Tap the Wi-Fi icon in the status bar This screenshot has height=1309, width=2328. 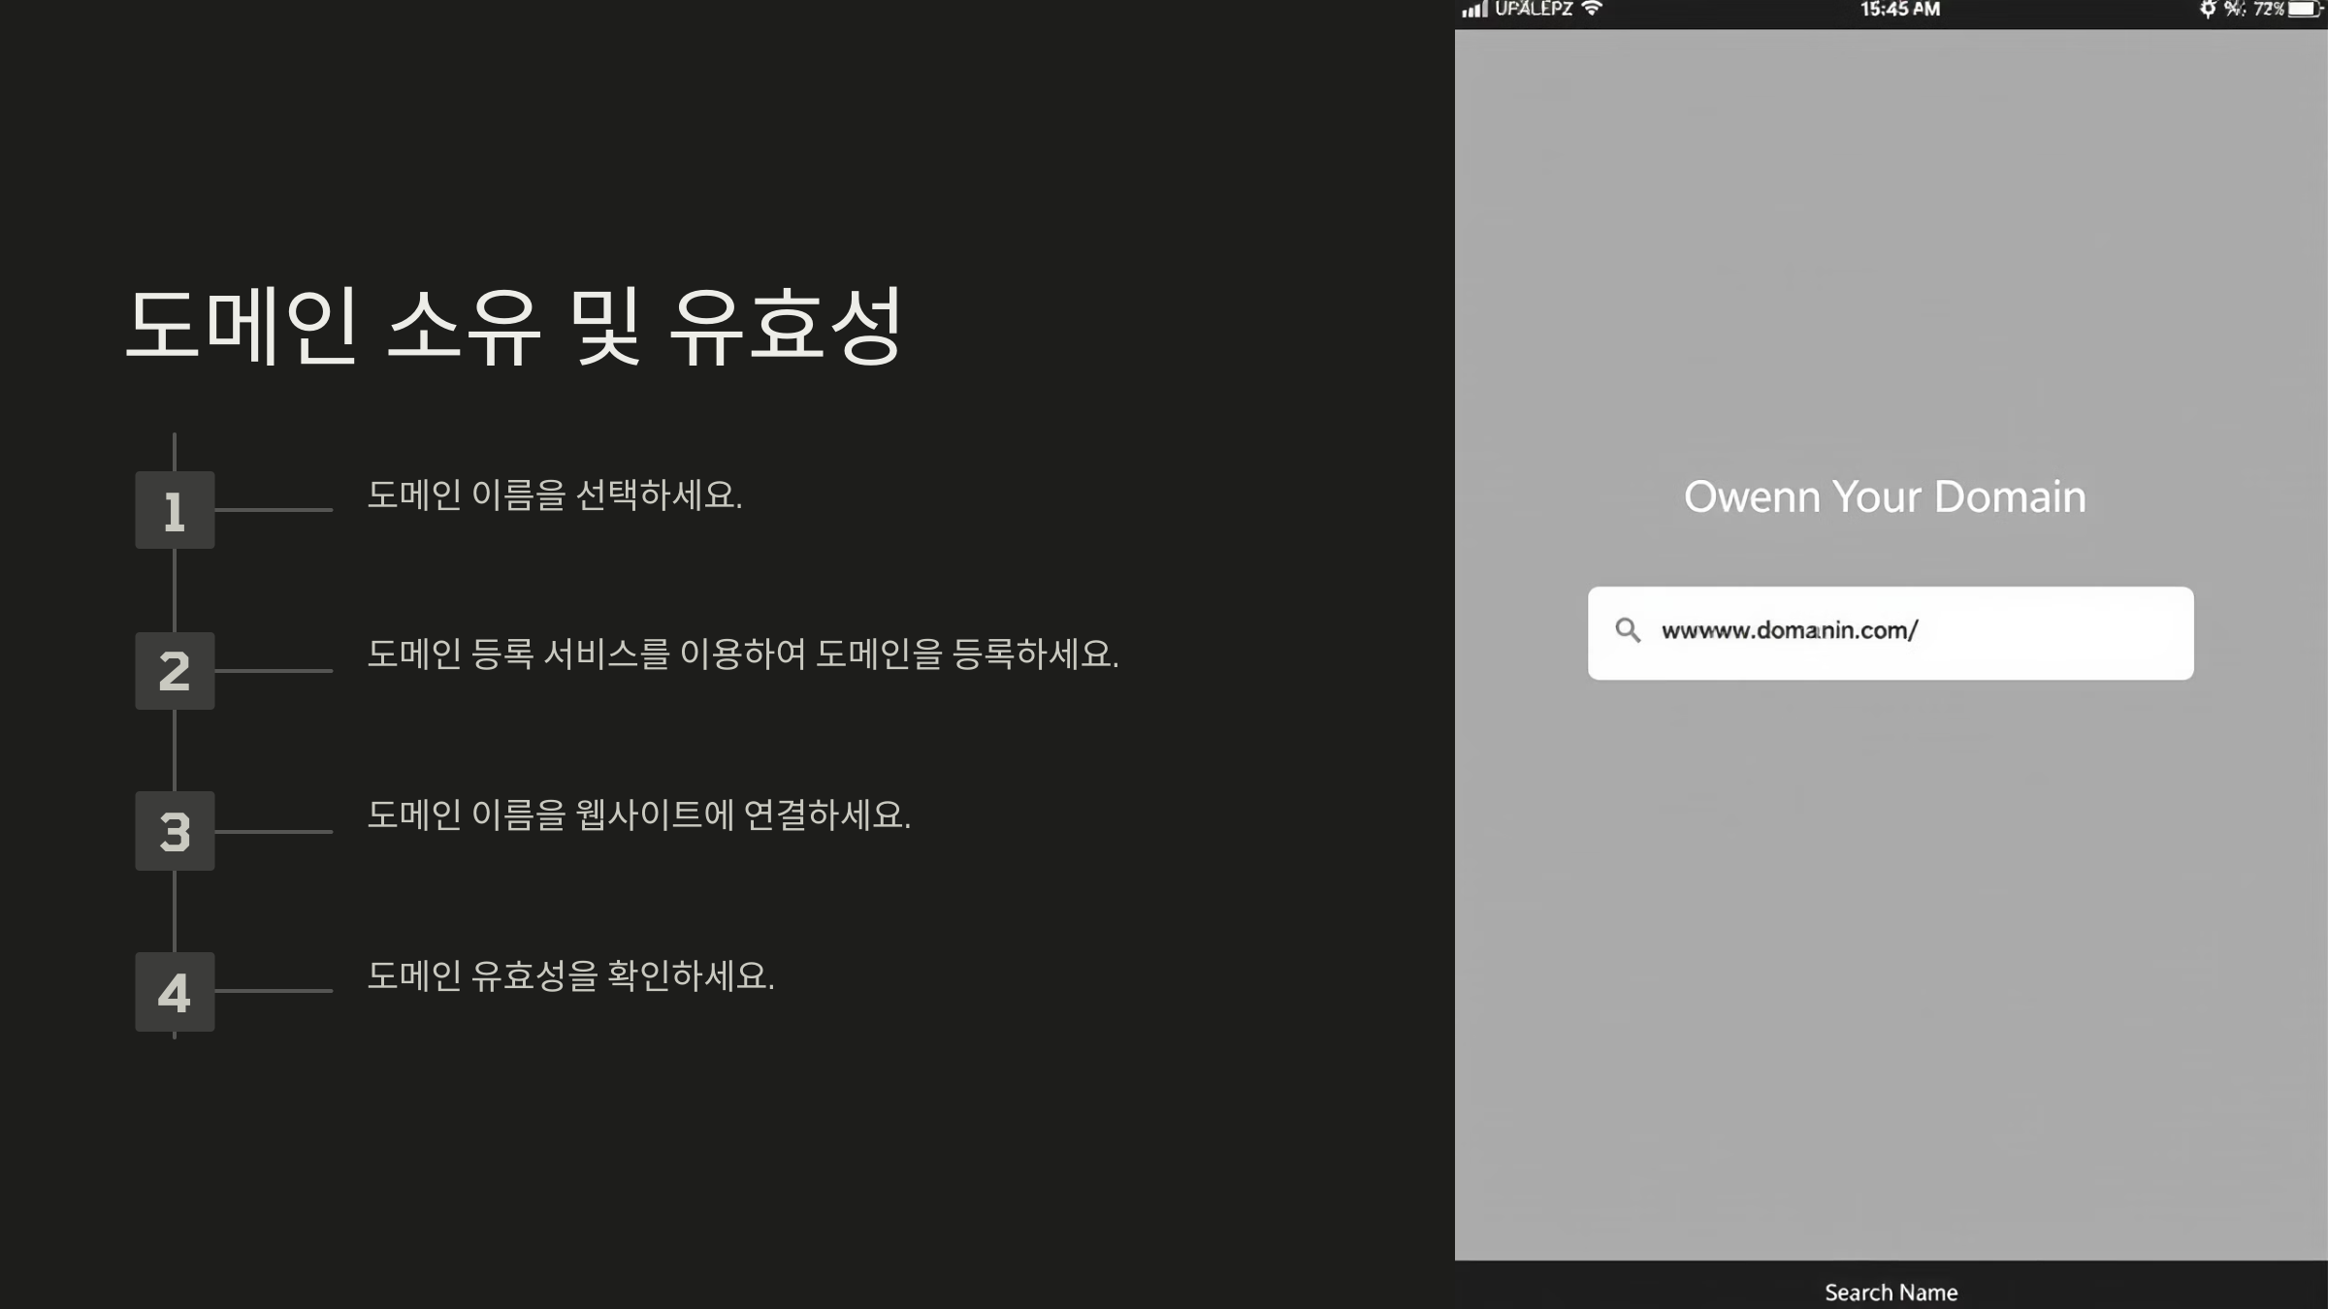pyautogui.click(x=1591, y=9)
